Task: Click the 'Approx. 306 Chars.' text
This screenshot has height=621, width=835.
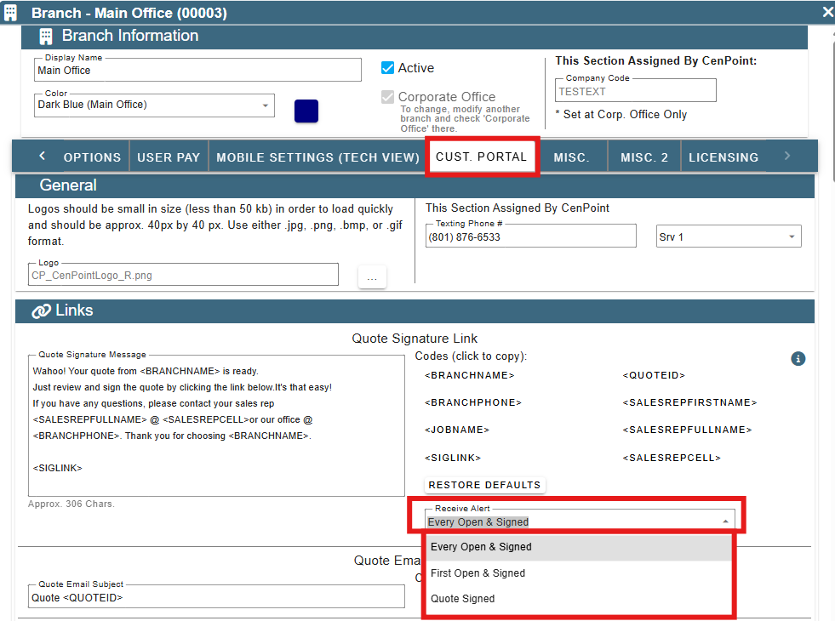Action: tap(71, 504)
